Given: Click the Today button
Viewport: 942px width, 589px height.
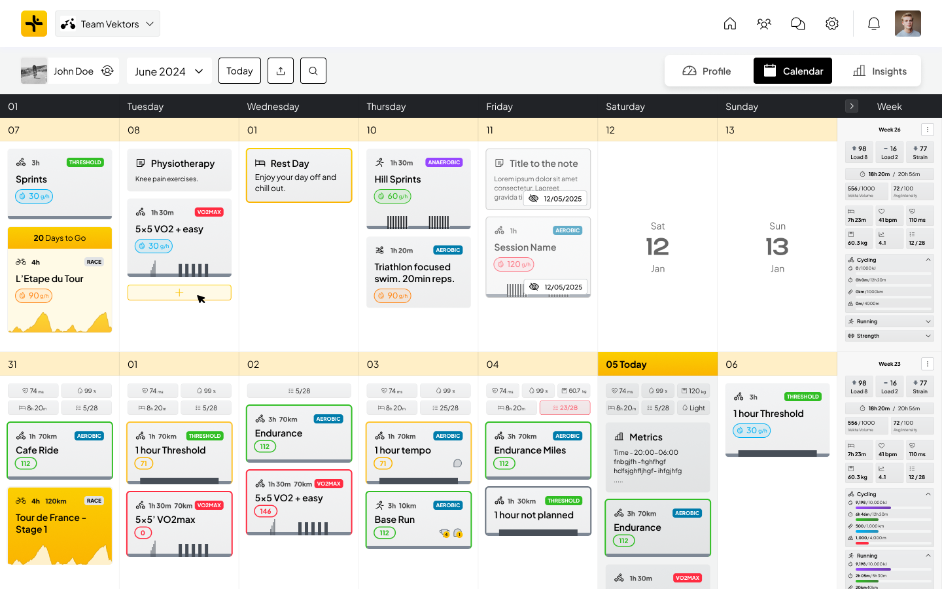Looking at the screenshot, I should click(239, 71).
